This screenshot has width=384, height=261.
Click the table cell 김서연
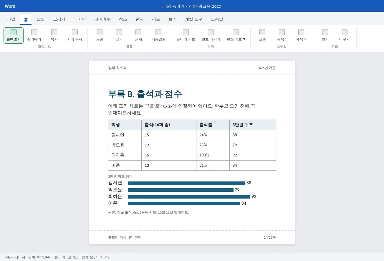click(x=125, y=135)
